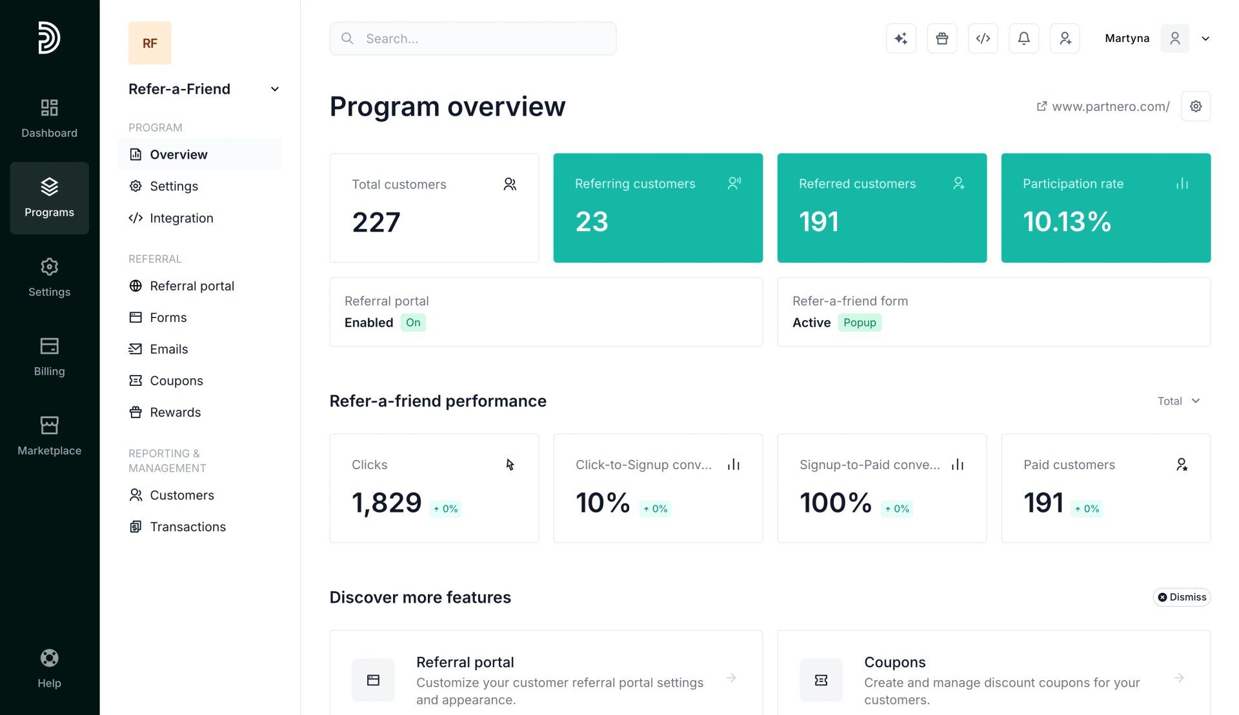Open the code embed icon in header
This screenshot has height=715, width=1239.
tap(983, 39)
